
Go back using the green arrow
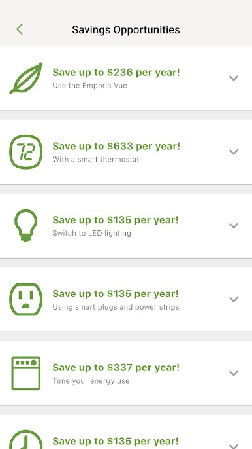click(x=20, y=29)
